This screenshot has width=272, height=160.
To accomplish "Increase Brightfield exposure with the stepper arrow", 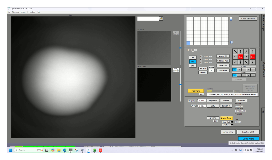I will (197, 100).
